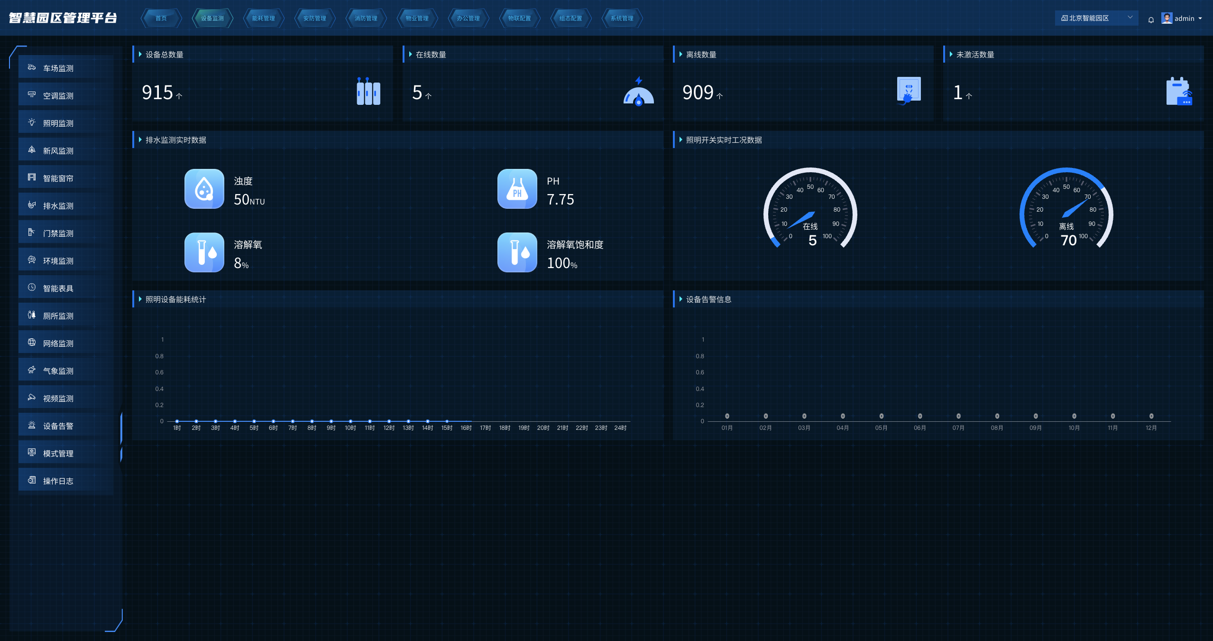The width and height of the screenshot is (1213, 641).
Task: Open the 安防管理 tab
Action: (x=315, y=19)
